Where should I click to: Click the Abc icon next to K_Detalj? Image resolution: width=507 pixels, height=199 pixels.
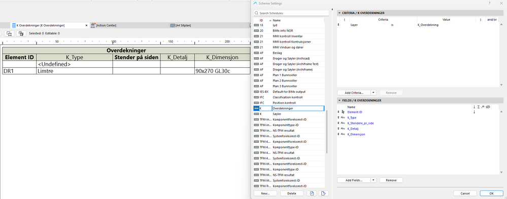pyautogui.click(x=343, y=129)
